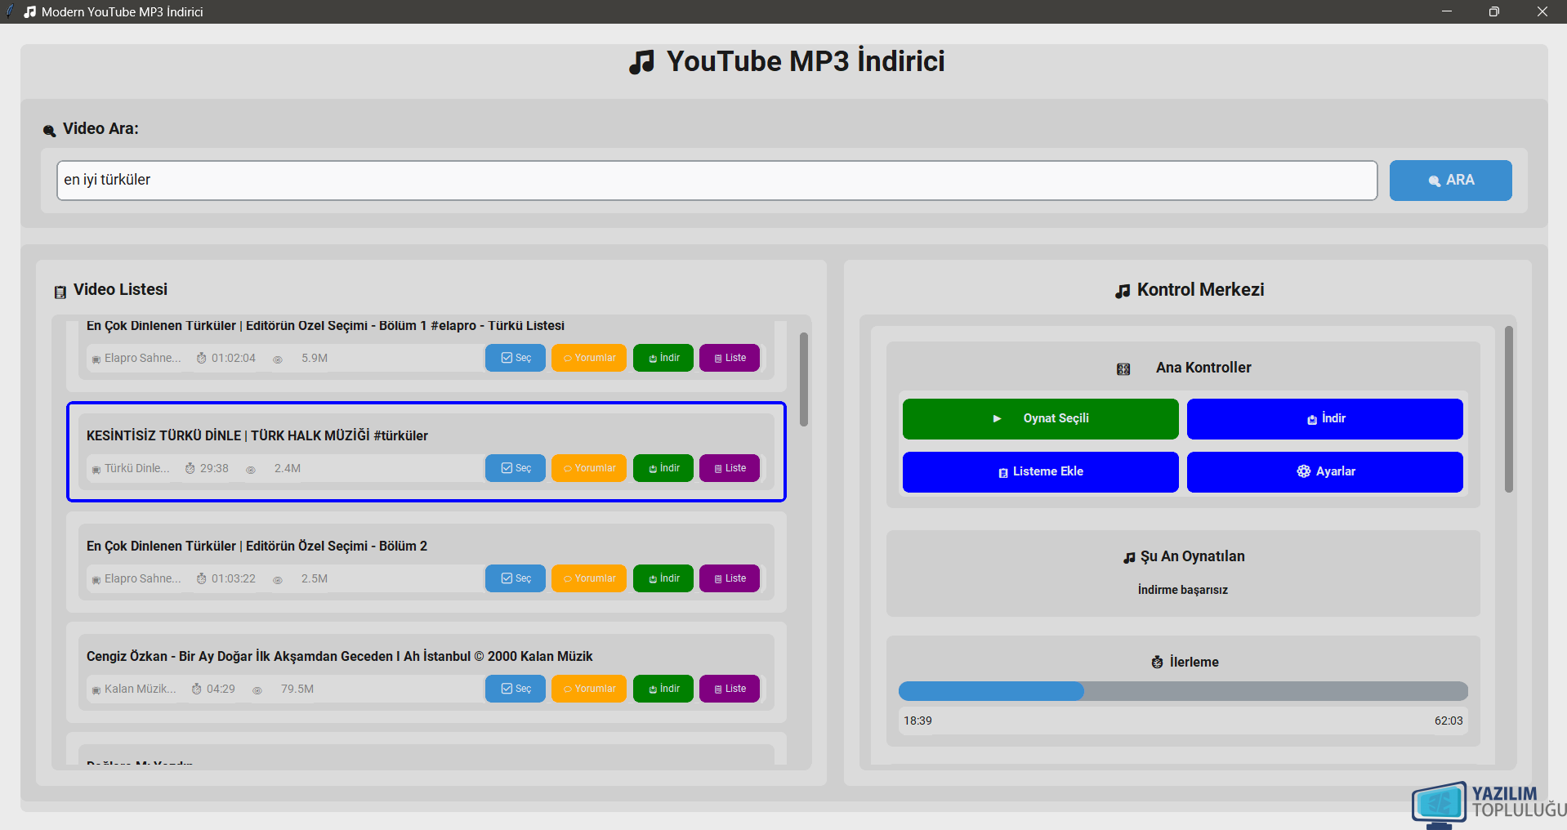This screenshot has width=1567, height=830.
Task: Click status text 'İndirme başarısız'
Action: pyautogui.click(x=1183, y=590)
